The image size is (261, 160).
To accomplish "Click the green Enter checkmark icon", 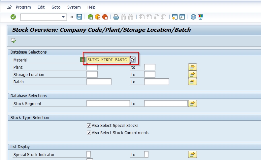I will tap(13, 17).
